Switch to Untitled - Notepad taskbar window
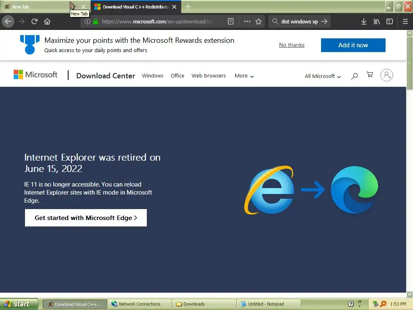 pyautogui.click(x=268, y=304)
